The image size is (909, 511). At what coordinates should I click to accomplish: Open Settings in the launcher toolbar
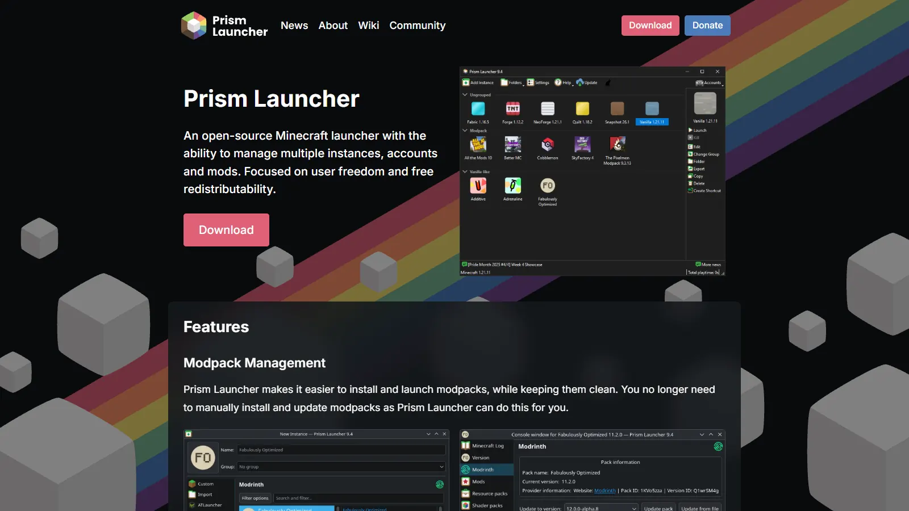(x=538, y=82)
